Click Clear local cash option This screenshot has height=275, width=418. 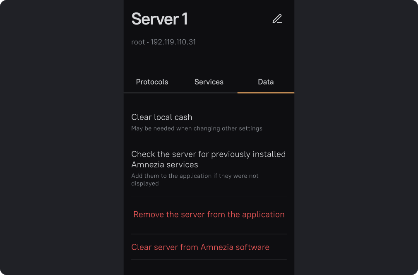coord(162,117)
